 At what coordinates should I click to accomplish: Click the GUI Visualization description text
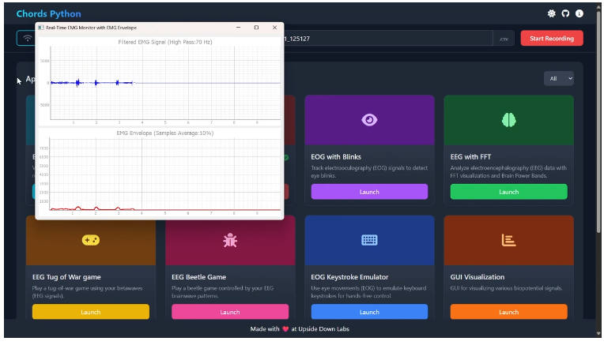[x=506, y=288]
